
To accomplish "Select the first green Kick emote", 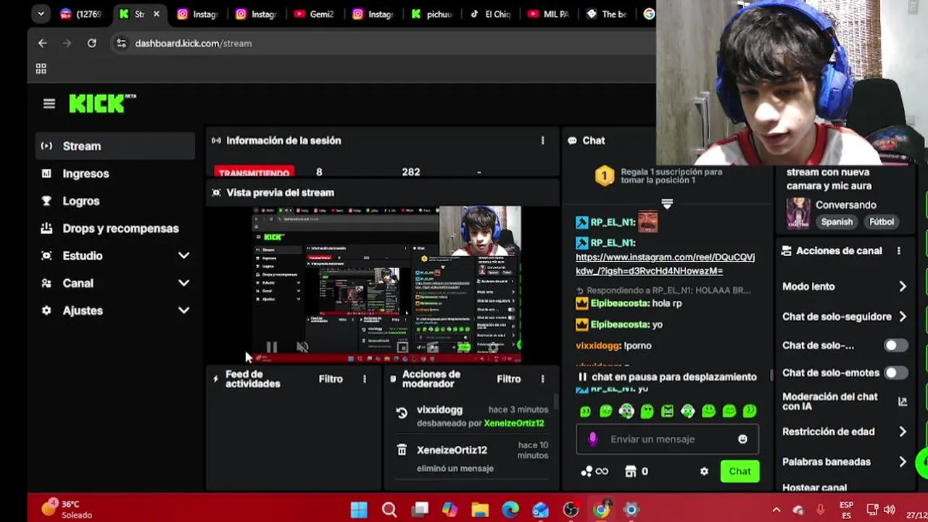I will pos(586,411).
